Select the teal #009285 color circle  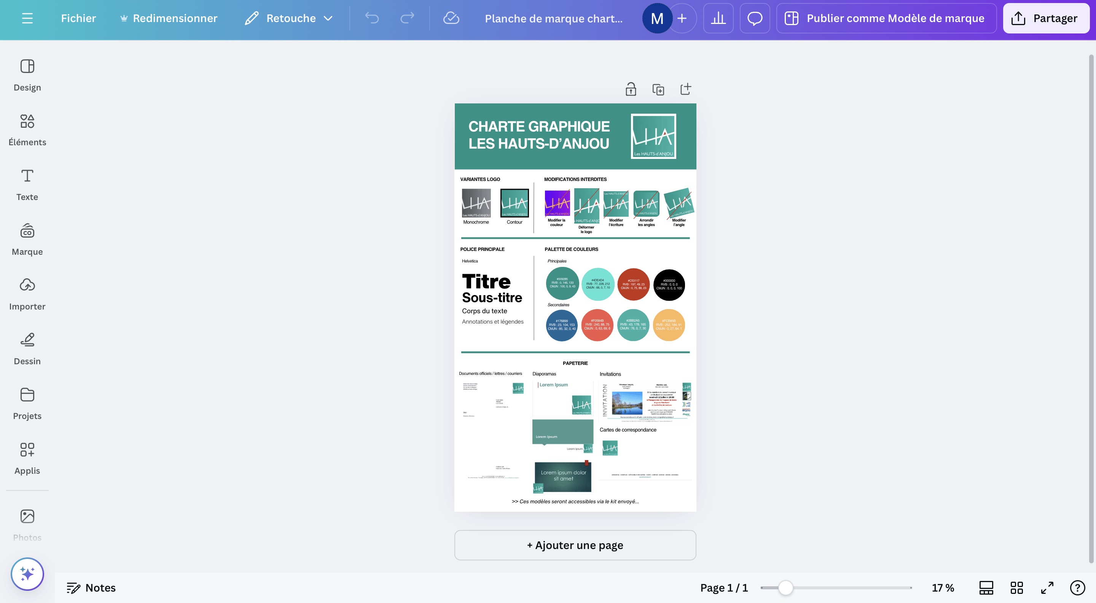click(x=562, y=283)
